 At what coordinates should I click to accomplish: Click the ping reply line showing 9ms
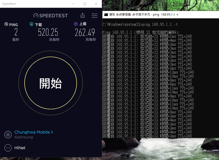tap(147, 96)
